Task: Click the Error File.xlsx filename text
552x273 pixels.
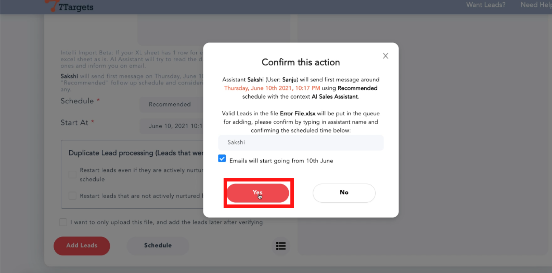Action: (298, 114)
